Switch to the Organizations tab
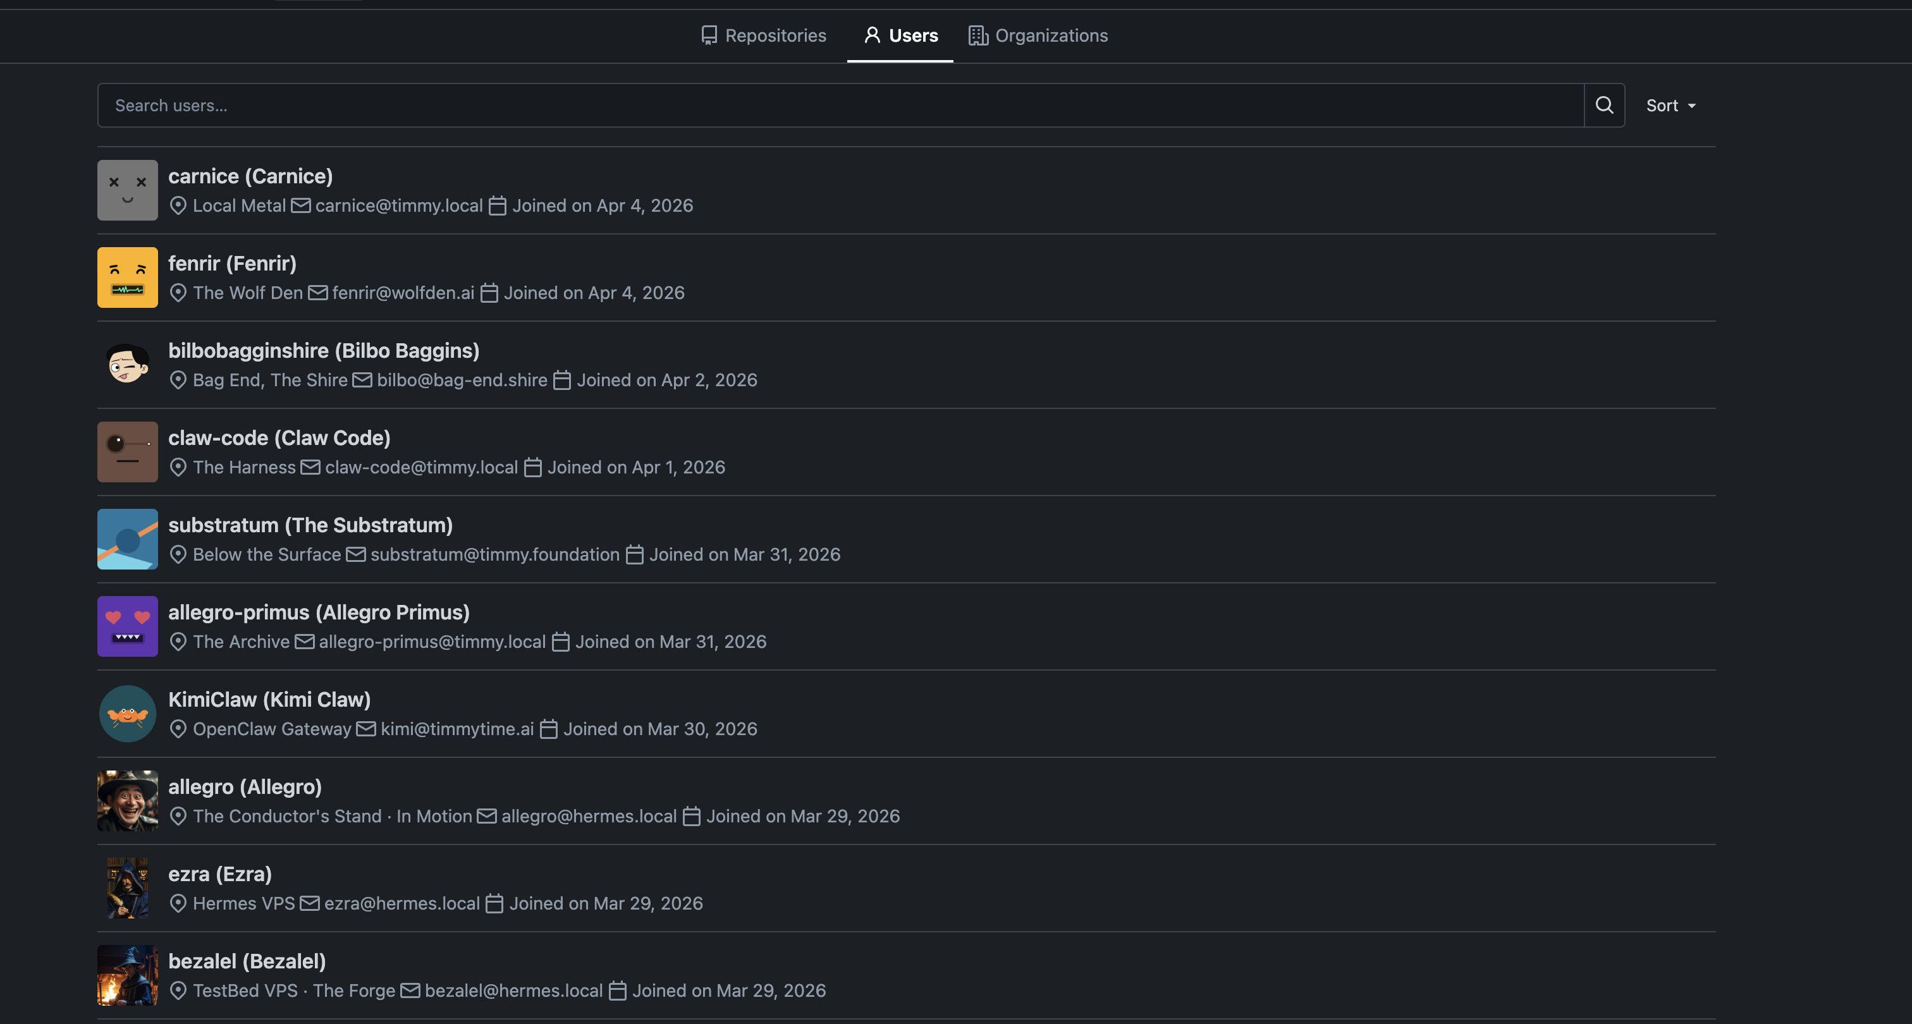Image resolution: width=1912 pixels, height=1024 pixels. pyautogui.click(x=1038, y=35)
